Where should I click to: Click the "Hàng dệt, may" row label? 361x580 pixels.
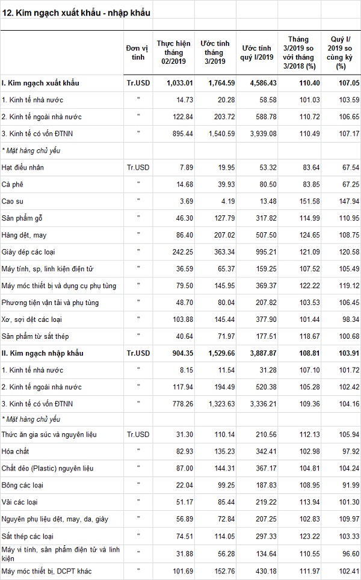[25, 235]
